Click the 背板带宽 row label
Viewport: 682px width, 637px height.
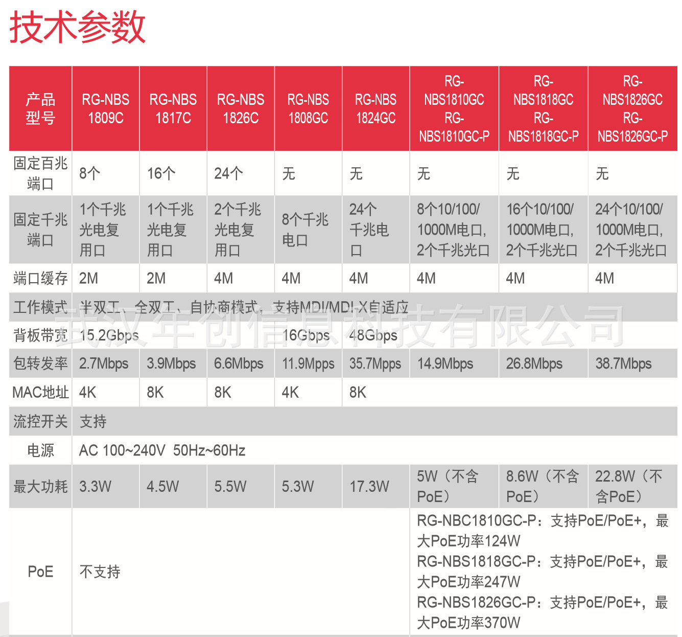pyautogui.click(x=40, y=335)
